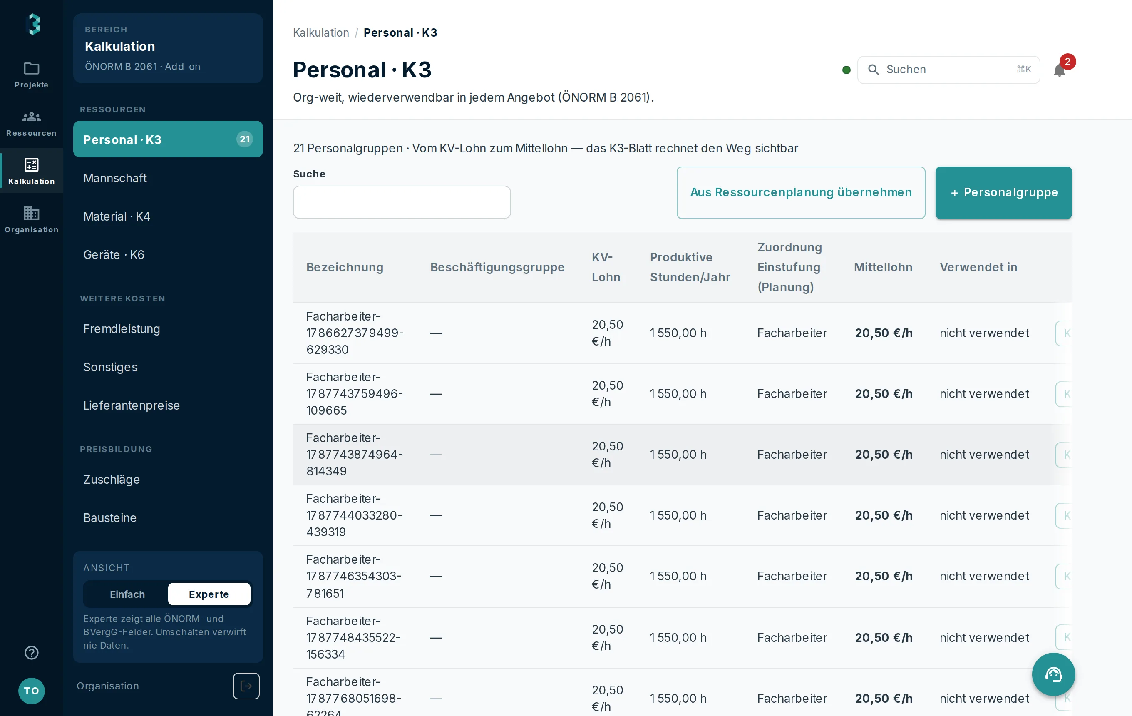Click the Bereich Kalkulation header card

[x=168, y=48]
